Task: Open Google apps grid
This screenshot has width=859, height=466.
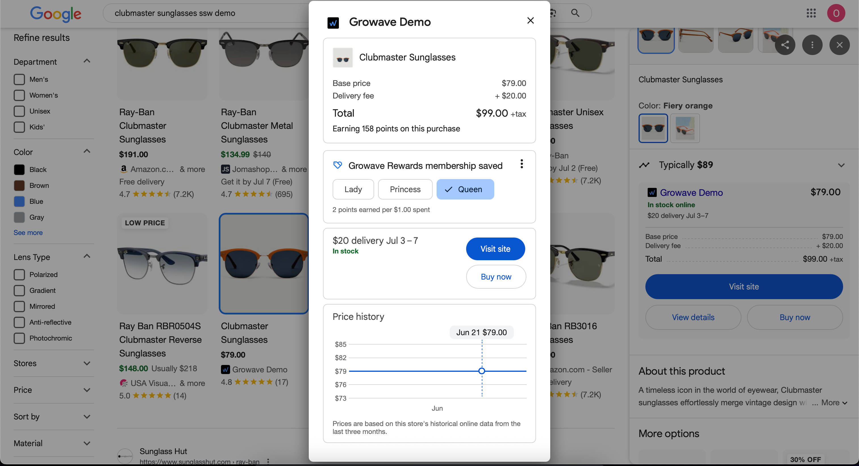Action: [811, 13]
